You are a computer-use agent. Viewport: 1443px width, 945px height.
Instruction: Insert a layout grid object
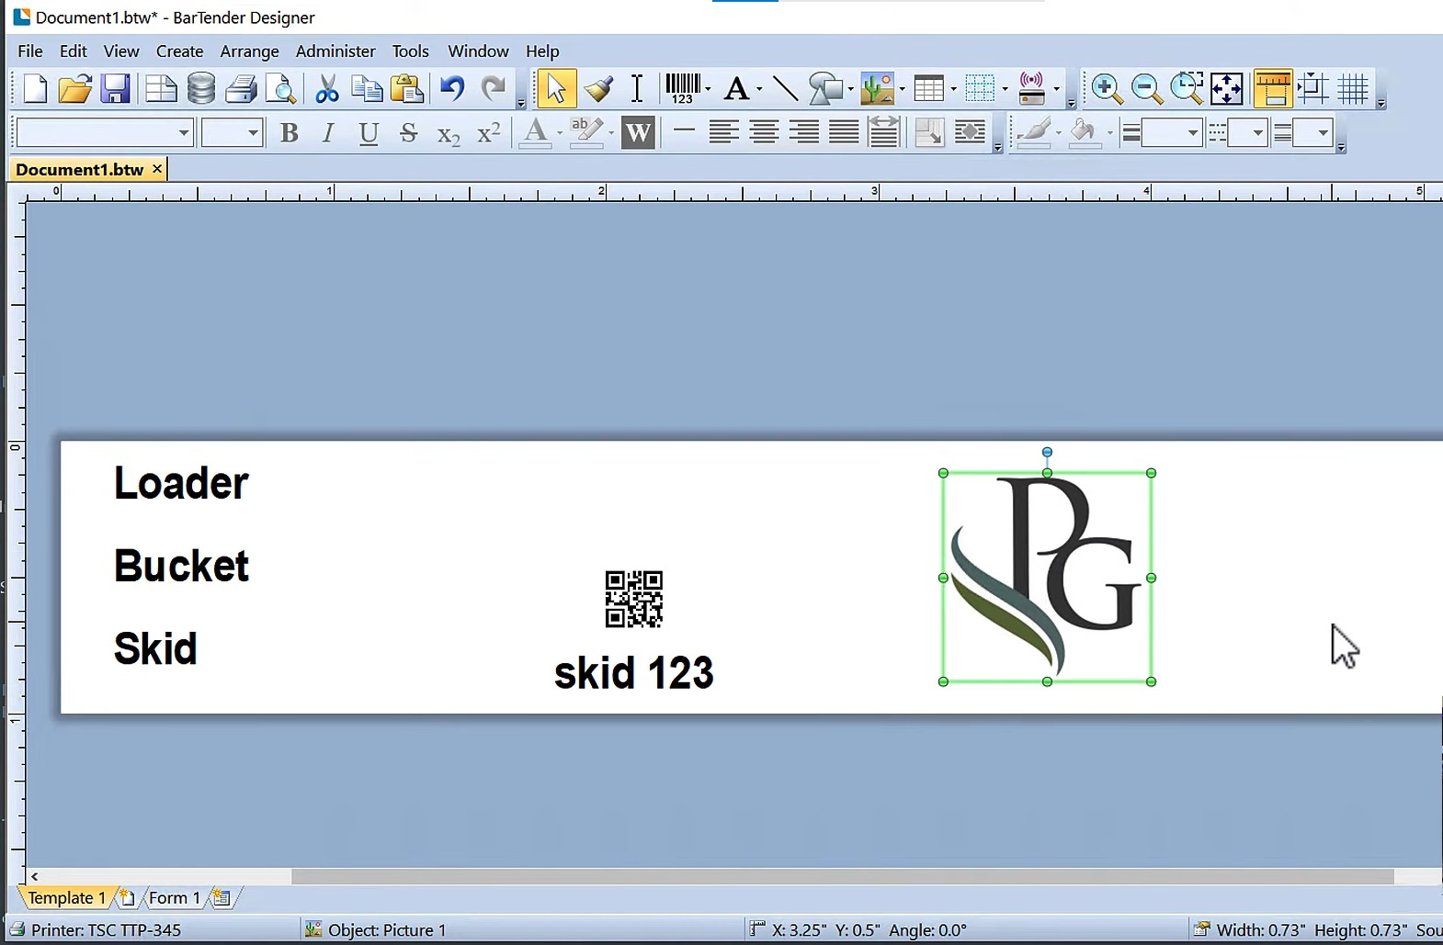980,89
